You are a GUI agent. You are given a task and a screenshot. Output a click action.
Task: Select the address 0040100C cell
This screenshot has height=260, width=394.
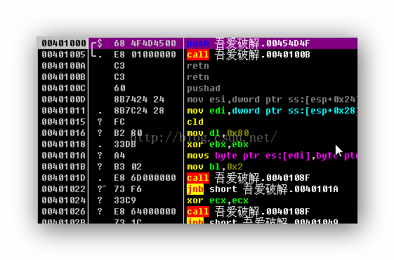click(64, 88)
